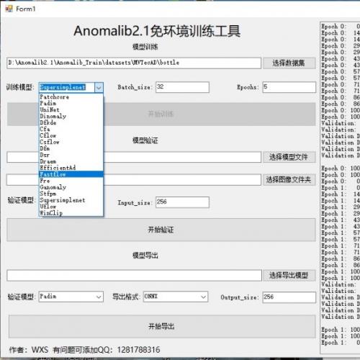Select Fre in the model list

pos(71,181)
